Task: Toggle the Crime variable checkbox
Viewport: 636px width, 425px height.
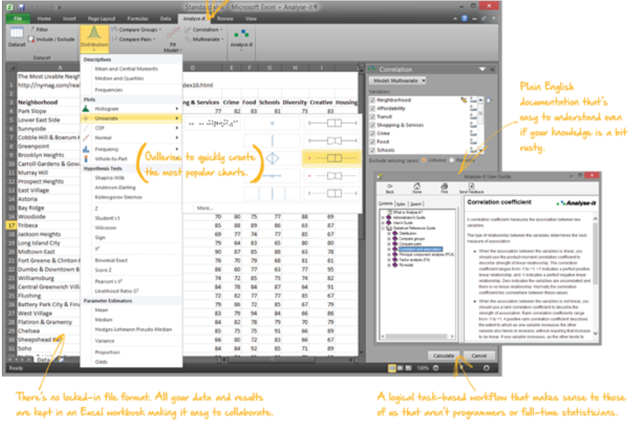Action: (373, 133)
